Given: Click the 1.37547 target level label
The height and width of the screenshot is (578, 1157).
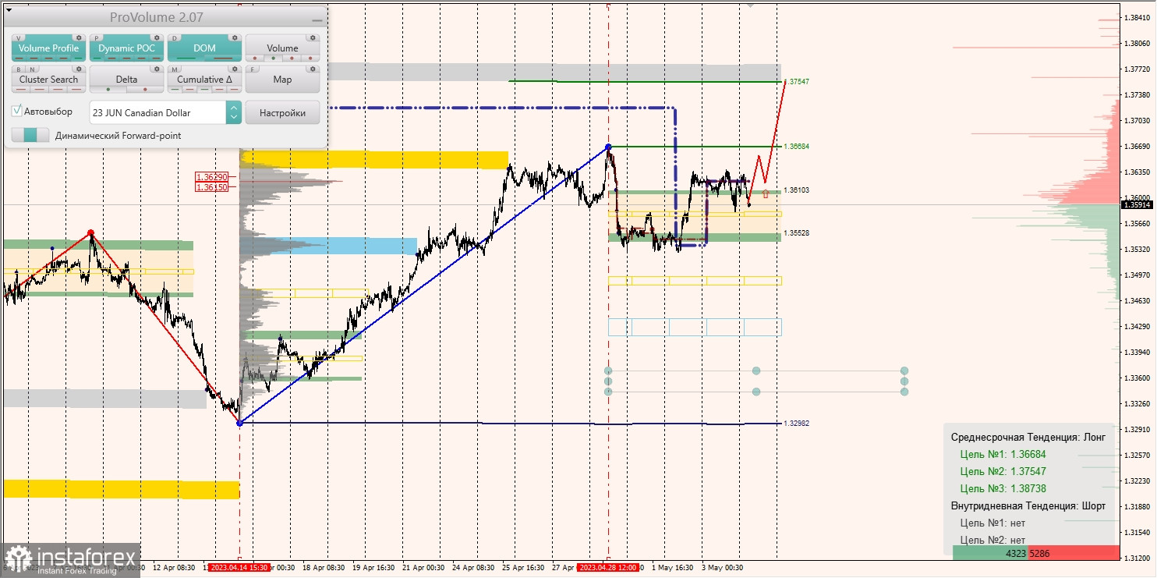Looking at the screenshot, I should (797, 81).
